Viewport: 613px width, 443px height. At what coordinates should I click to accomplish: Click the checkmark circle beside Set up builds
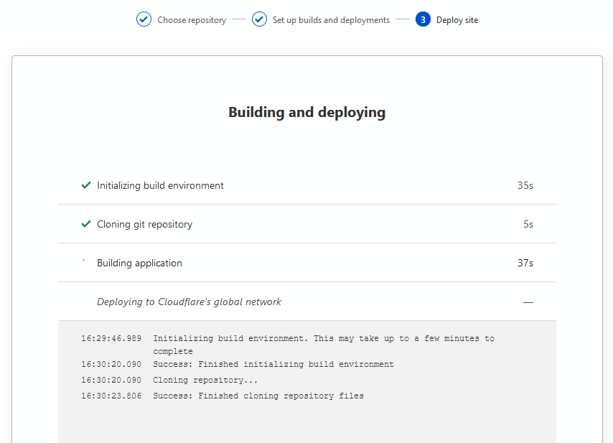click(259, 19)
